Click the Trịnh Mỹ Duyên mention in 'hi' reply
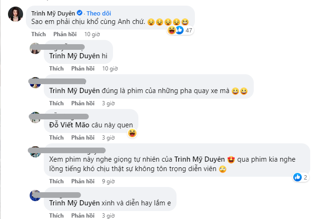The width and height of the screenshot is (330, 219). click(75, 56)
